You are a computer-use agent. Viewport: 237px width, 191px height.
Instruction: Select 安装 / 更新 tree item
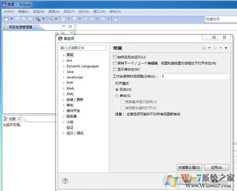point(75,99)
